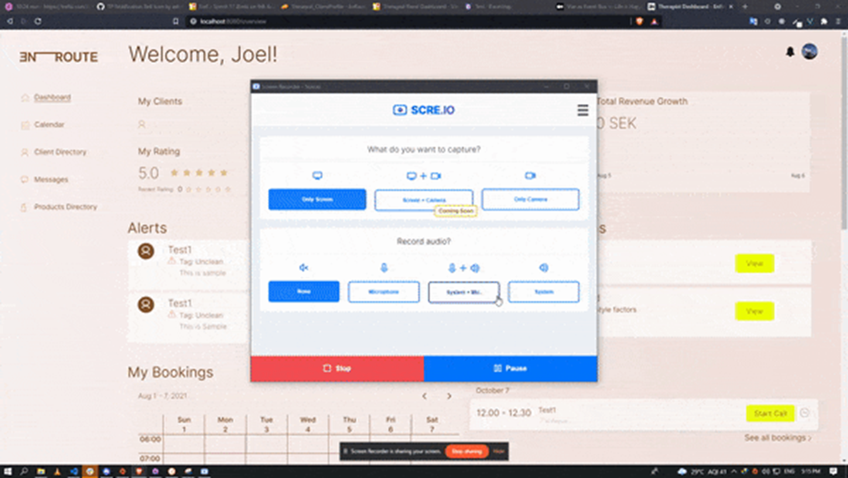Advance to next week in My Bookings

tap(449, 396)
